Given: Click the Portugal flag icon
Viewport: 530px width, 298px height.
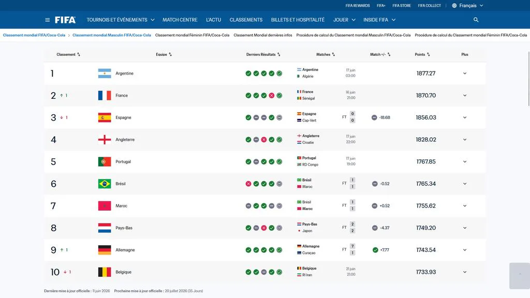Looking at the screenshot, I should (105, 161).
